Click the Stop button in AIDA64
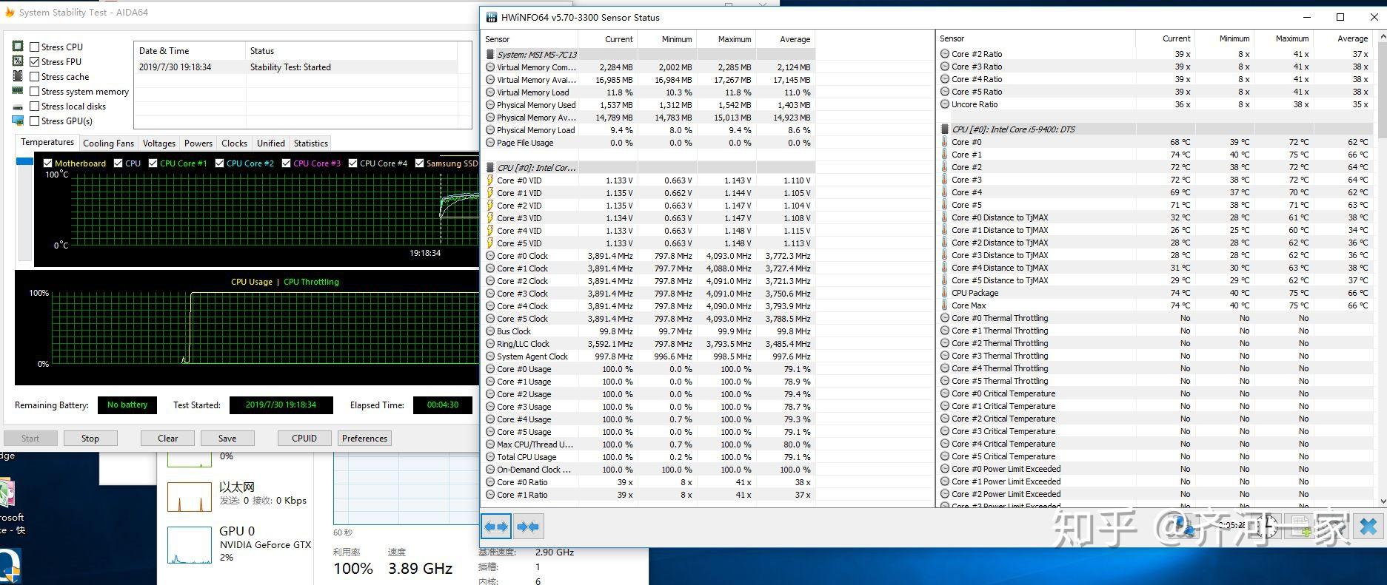Screen dimensions: 1387x585 point(90,439)
